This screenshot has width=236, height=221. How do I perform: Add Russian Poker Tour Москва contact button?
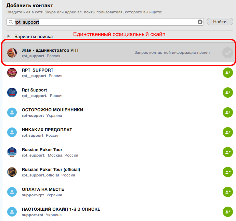tap(228, 152)
